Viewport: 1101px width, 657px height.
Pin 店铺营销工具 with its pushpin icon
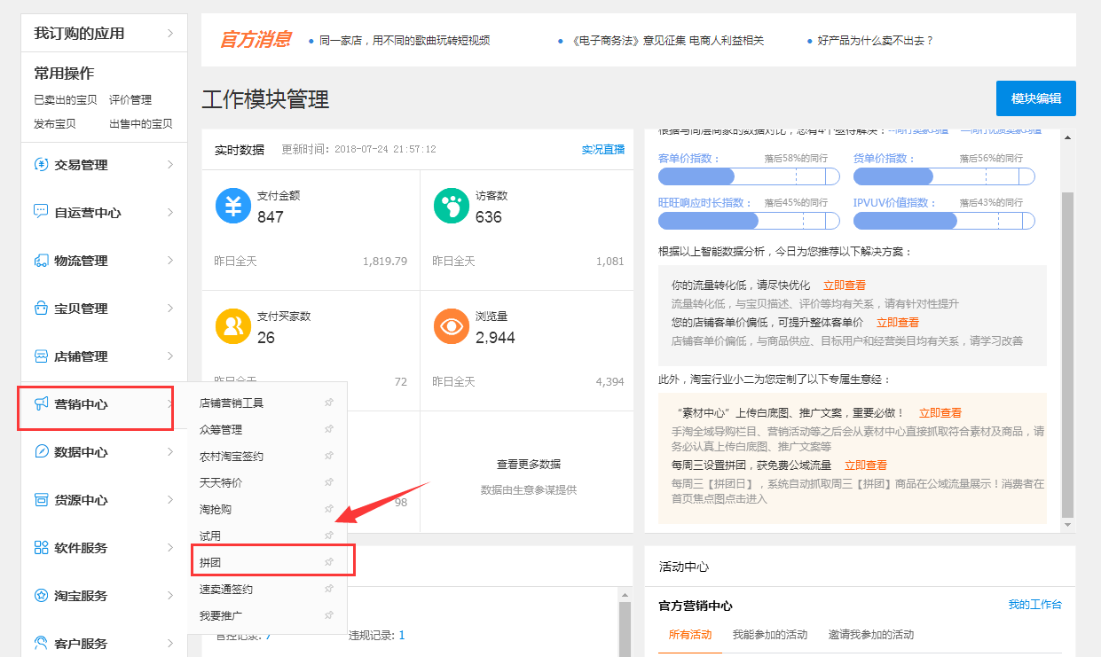[x=329, y=403]
